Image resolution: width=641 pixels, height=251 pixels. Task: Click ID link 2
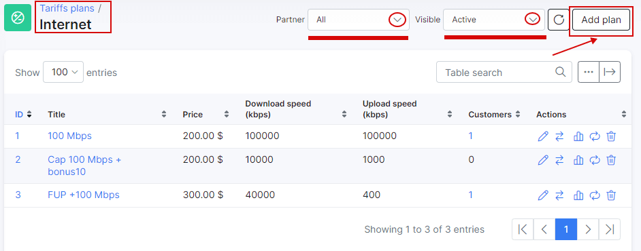(18, 159)
